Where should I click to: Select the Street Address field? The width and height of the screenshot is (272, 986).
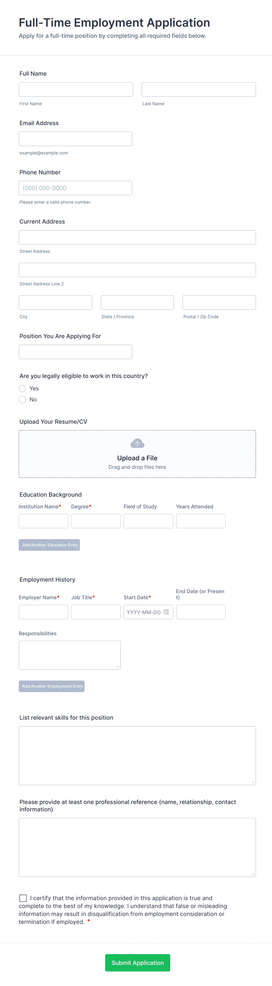pyautogui.click(x=137, y=237)
